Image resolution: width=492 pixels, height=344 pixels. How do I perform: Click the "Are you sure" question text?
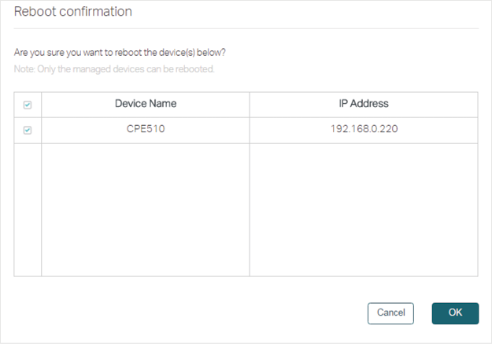coord(120,53)
